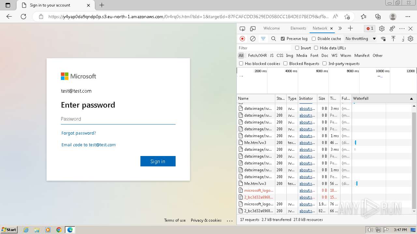Viewport: 417px width, 234px height.
Task: Click the Password input field
Action: (x=118, y=119)
